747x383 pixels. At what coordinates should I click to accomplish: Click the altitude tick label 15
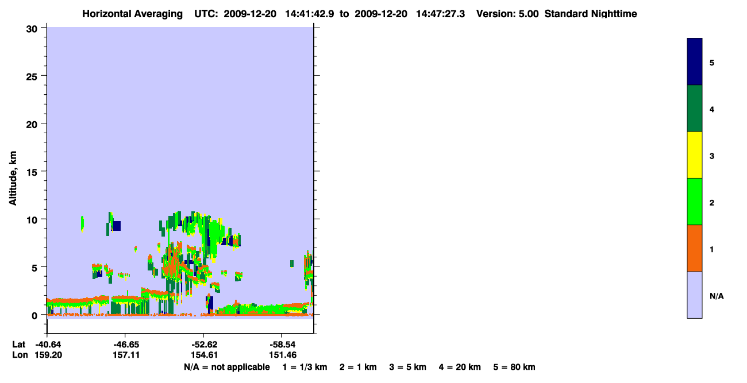(33, 172)
